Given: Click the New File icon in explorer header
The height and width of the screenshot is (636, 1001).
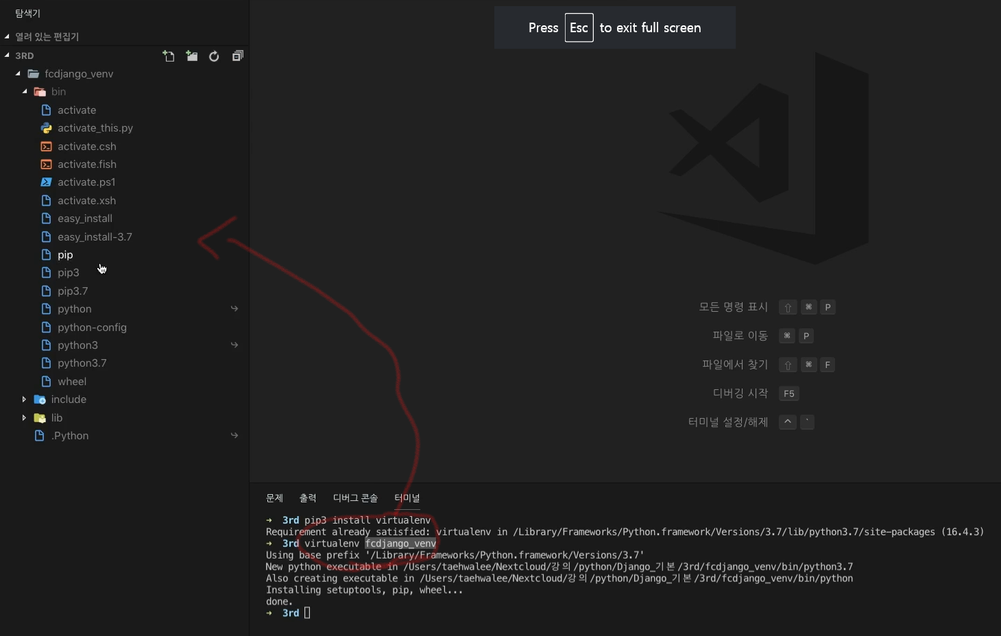Looking at the screenshot, I should point(169,56).
